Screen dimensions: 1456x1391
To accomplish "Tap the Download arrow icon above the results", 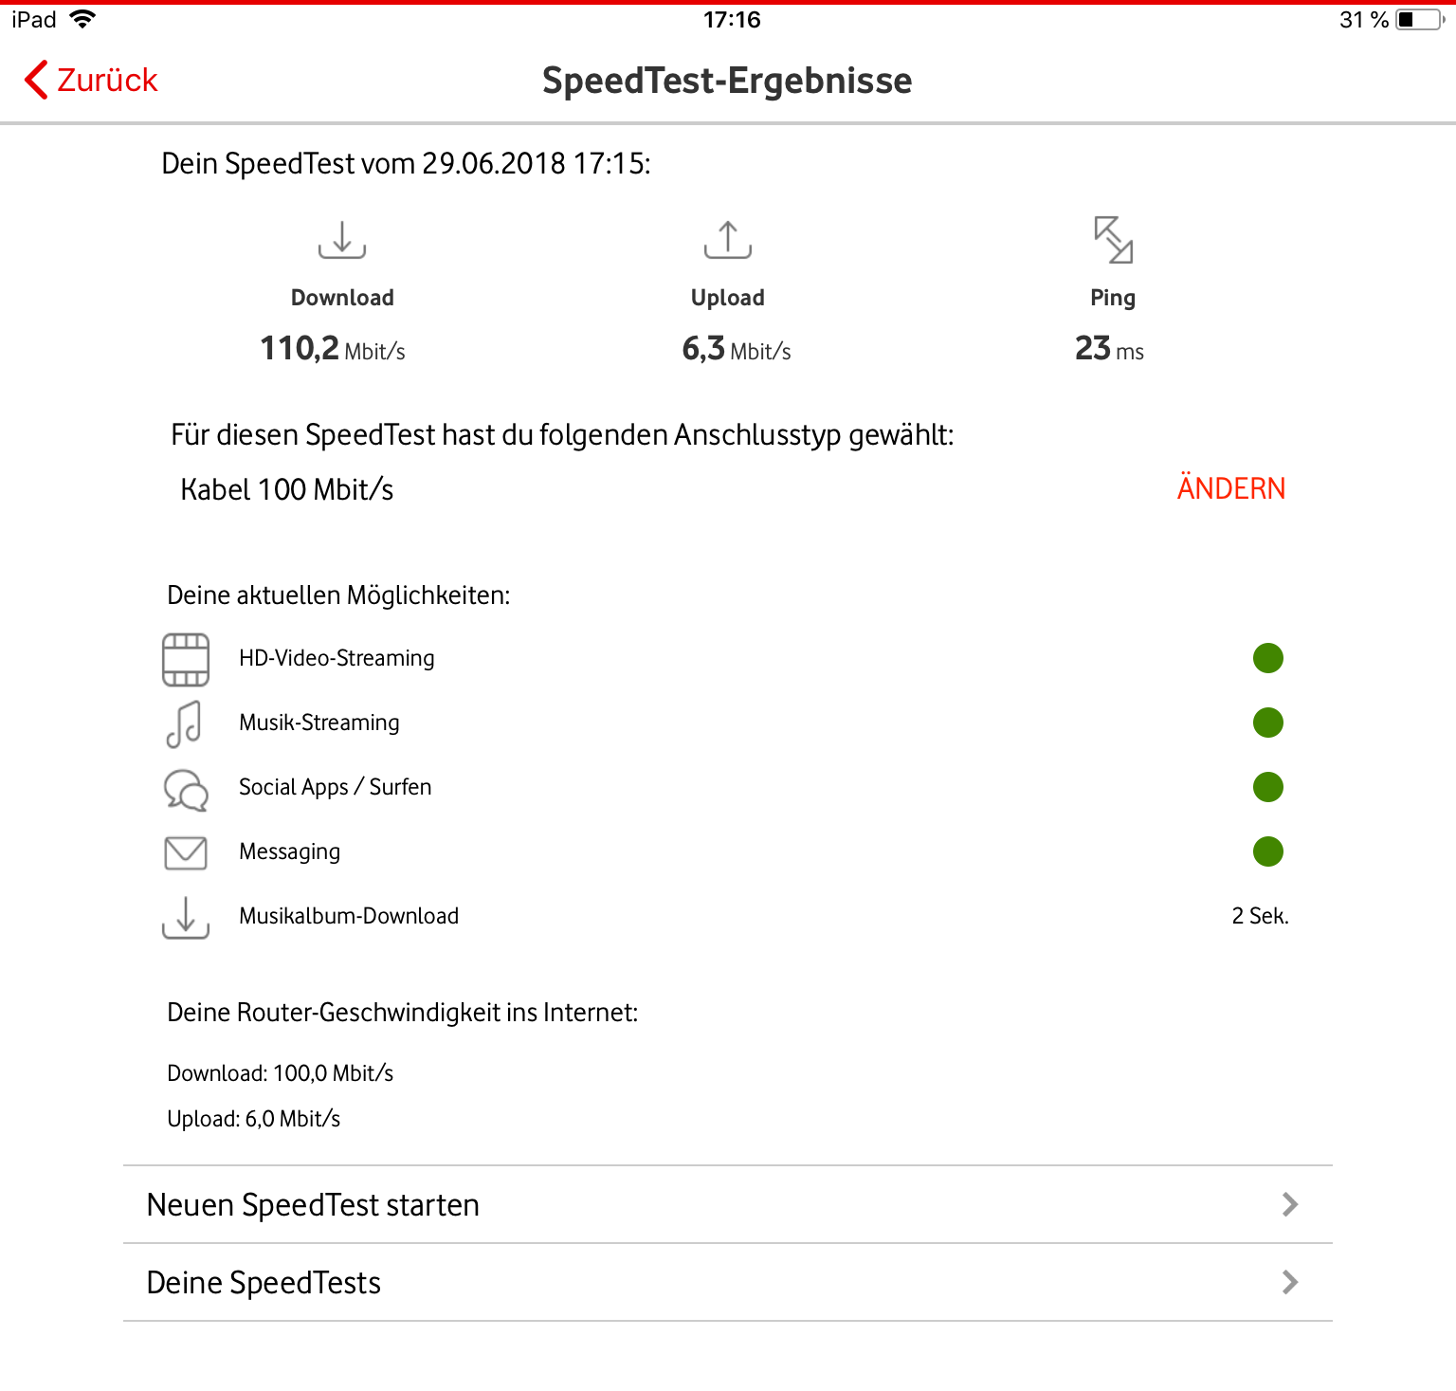I will pyautogui.click(x=342, y=239).
